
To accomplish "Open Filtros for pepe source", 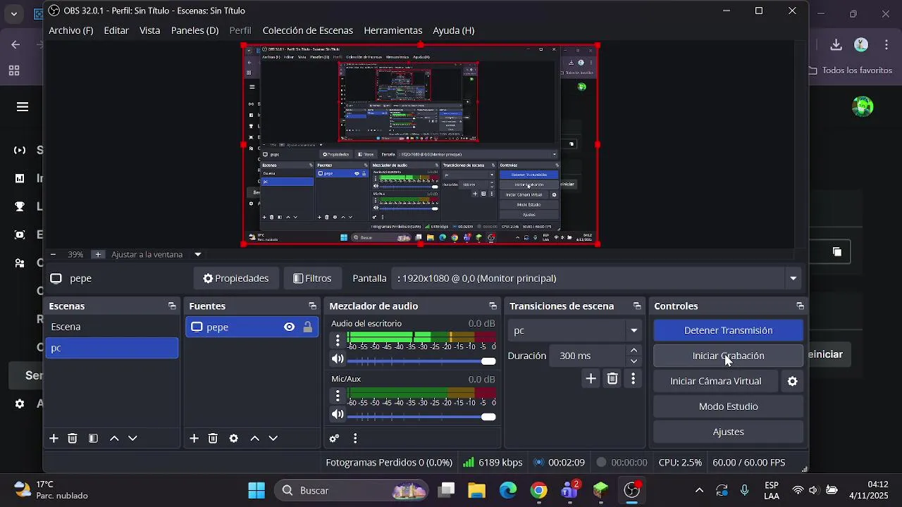I will tap(312, 278).
